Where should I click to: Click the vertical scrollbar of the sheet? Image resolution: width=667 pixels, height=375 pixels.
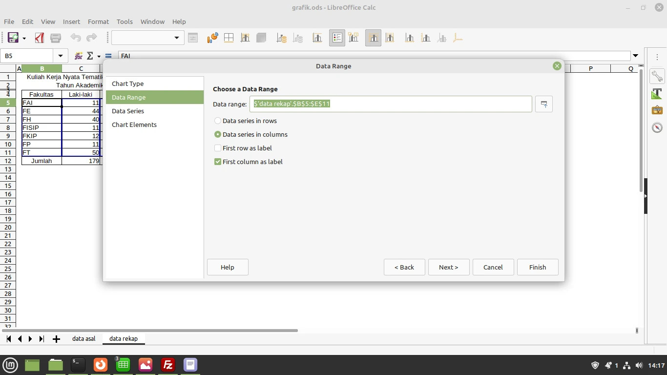(x=641, y=130)
